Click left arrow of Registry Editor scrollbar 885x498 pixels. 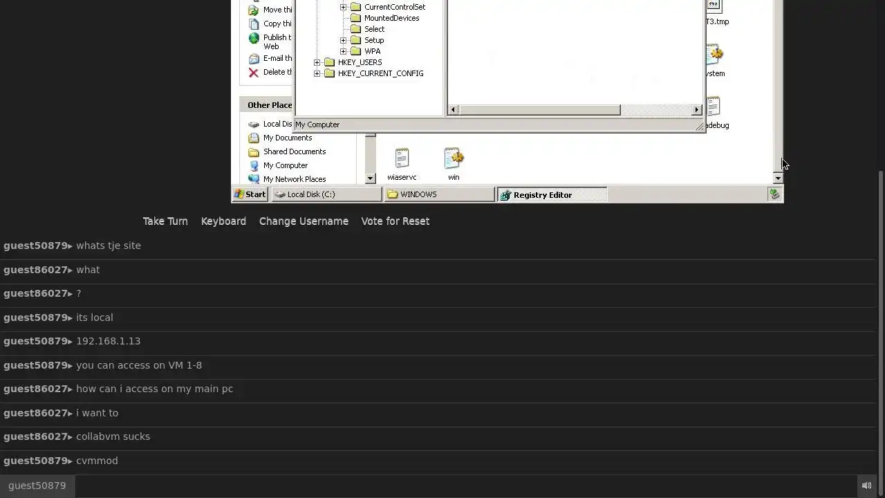pyautogui.click(x=453, y=110)
